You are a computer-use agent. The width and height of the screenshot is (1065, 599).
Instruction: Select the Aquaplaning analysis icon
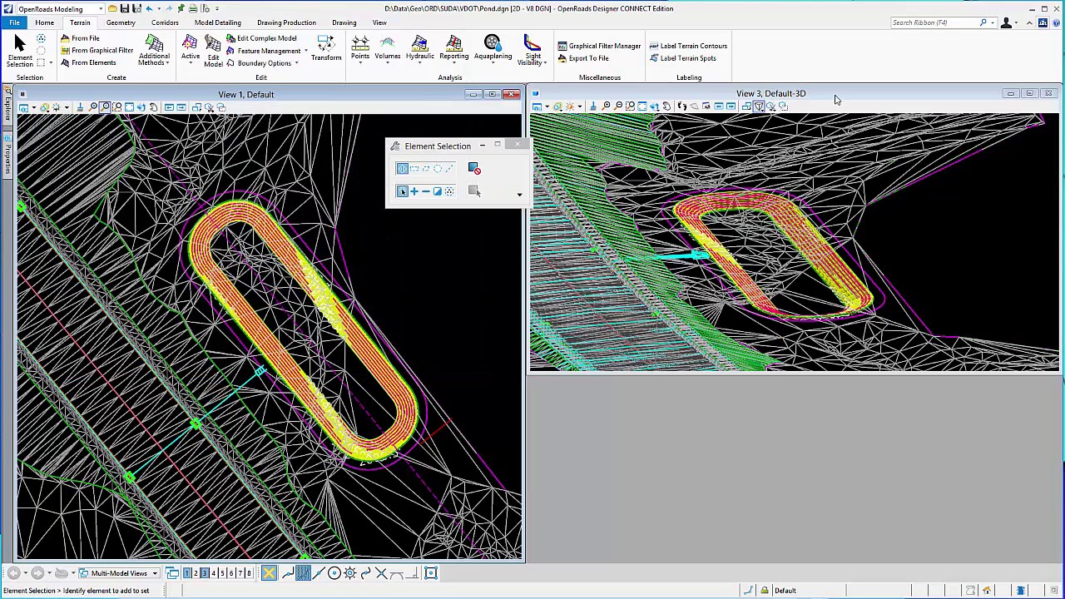point(493,48)
